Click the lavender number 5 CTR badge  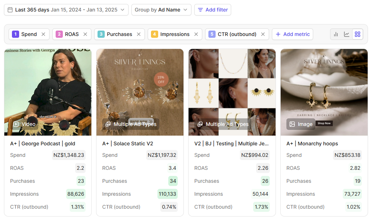pos(212,34)
